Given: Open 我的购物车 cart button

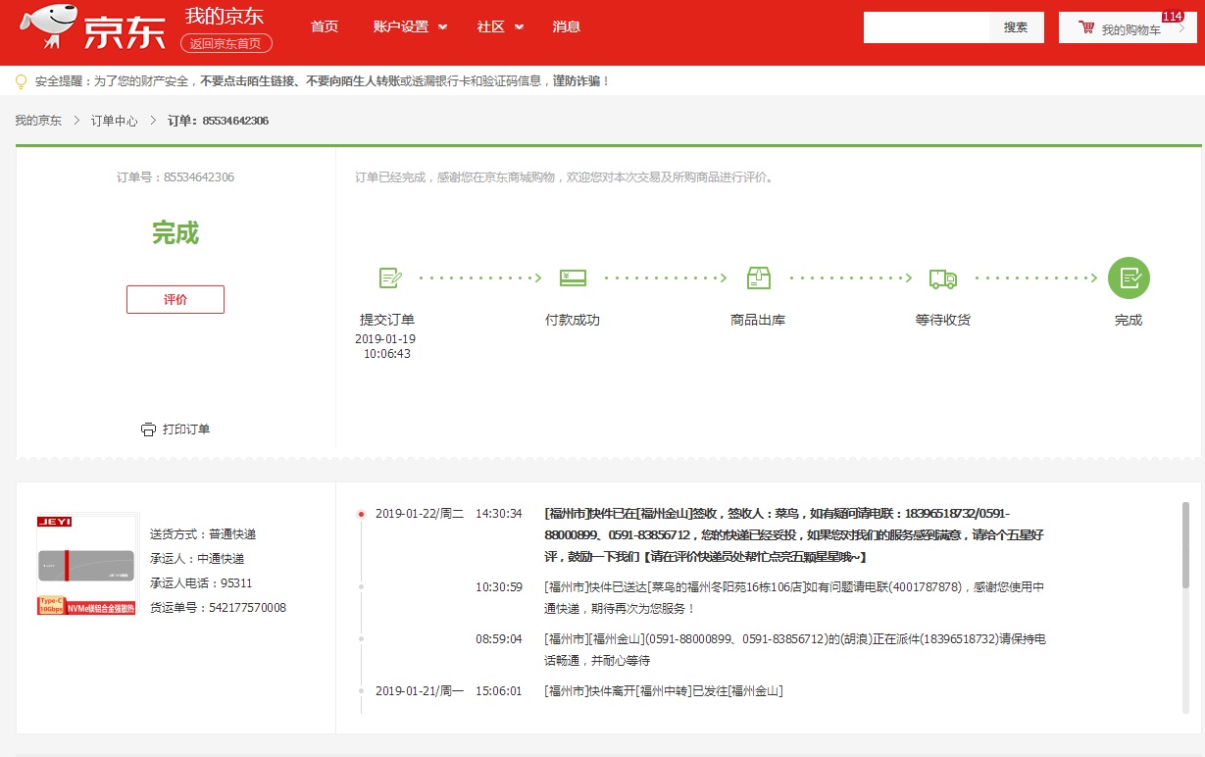Looking at the screenshot, I should click(x=1128, y=27).
